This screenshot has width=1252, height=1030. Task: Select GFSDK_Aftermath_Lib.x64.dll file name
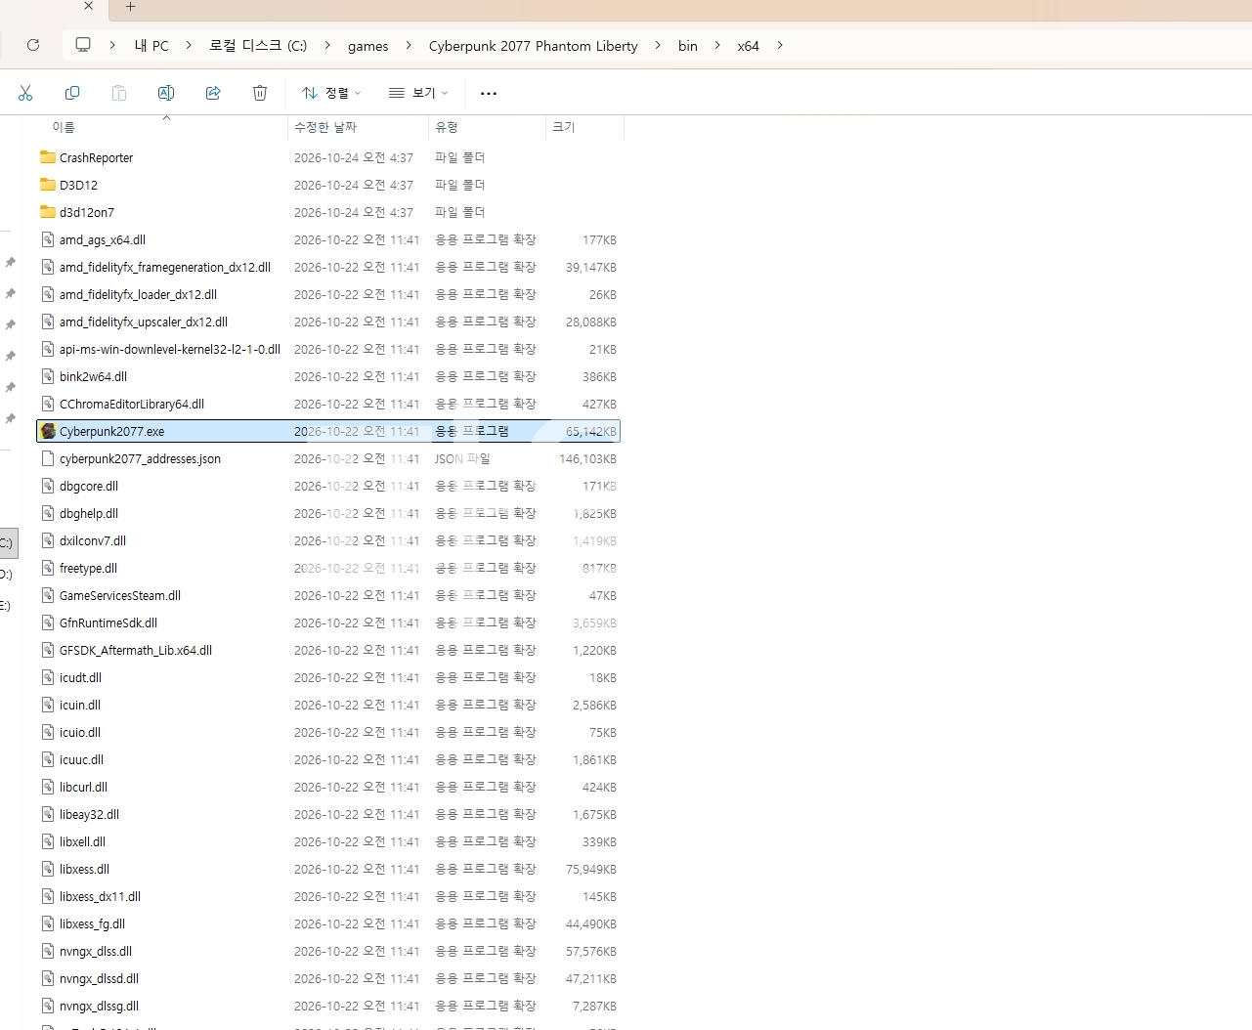pyautogui.click(x=136, y=650)
